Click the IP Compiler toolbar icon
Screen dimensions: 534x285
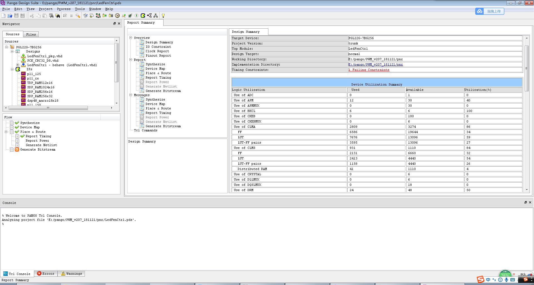(143, 16)
